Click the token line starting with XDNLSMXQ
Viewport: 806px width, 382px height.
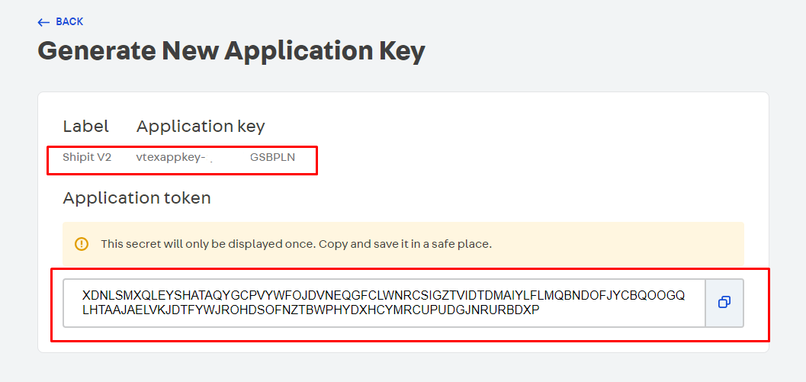pyautogui.click(x=384, y=296)
